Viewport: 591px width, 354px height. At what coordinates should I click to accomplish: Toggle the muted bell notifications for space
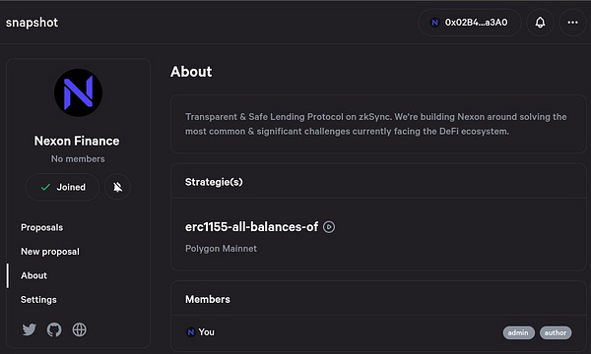pyautogui.click(x=117, y=187)
